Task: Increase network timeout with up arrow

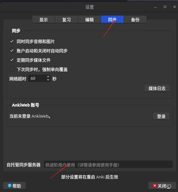Action: point(48,77)
